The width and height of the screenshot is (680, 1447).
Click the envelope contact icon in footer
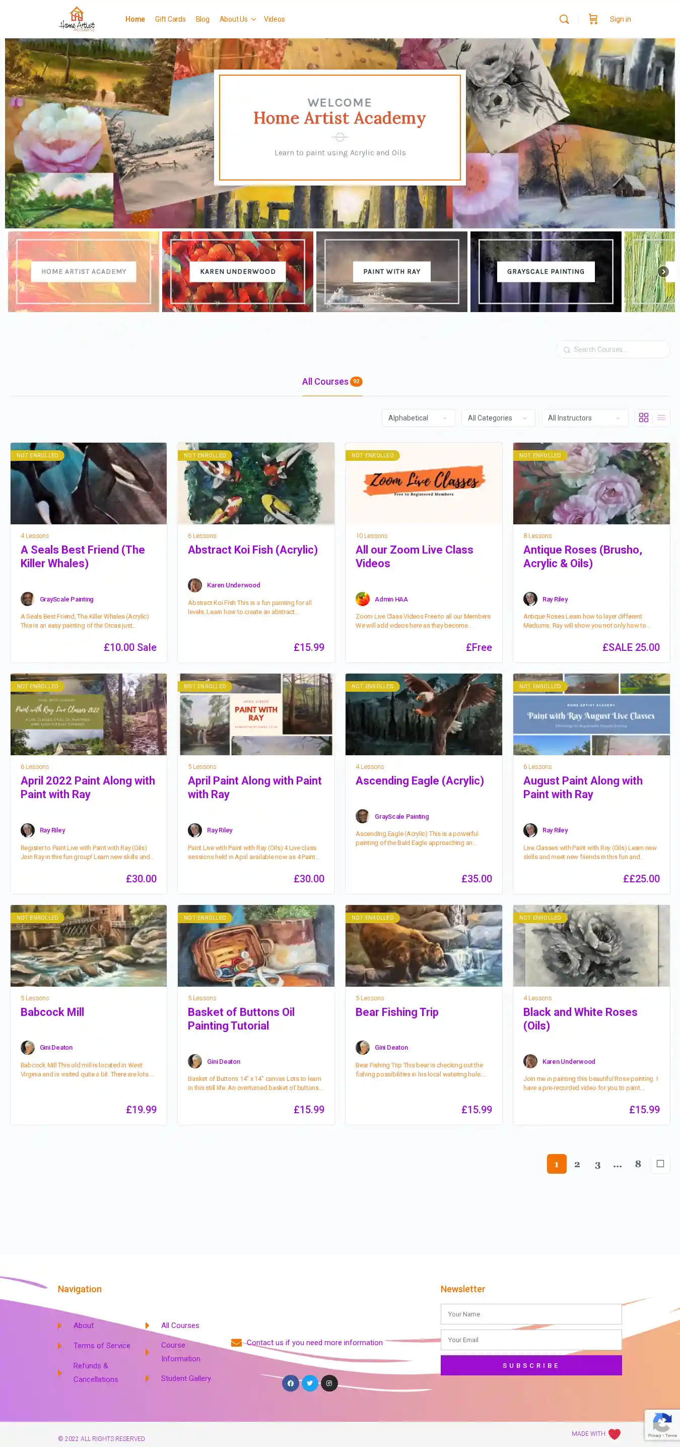(x=236, y=1343)
